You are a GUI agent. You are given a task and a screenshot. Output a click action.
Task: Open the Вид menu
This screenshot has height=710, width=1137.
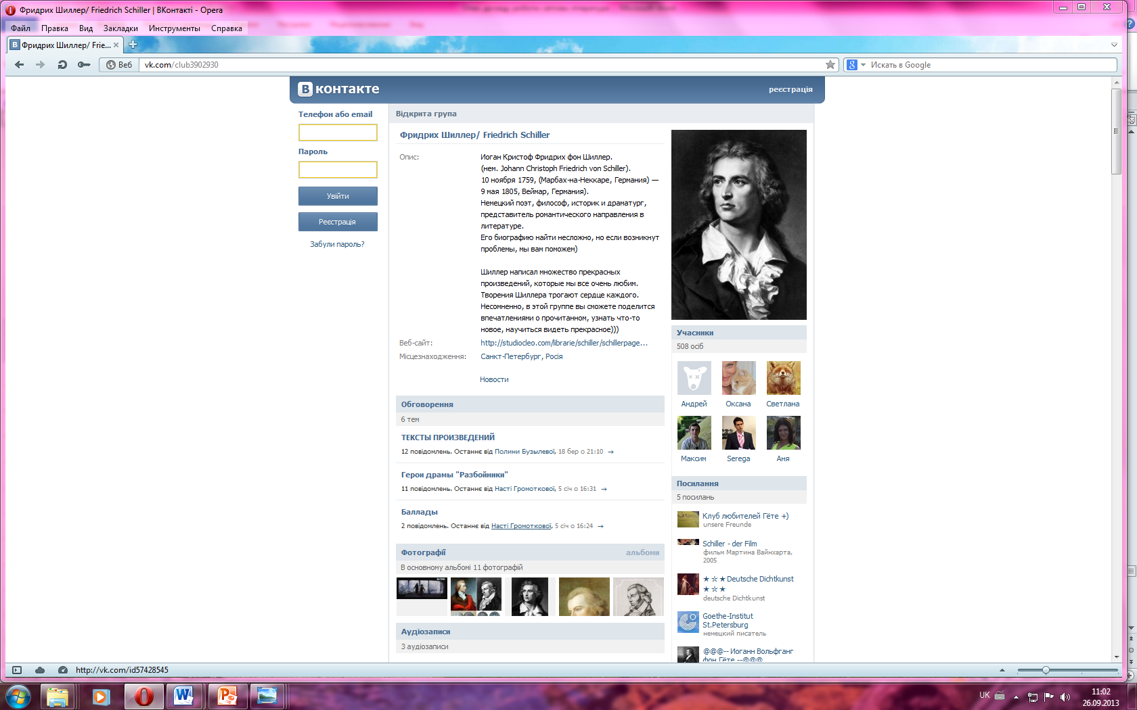pyautogui.click(x=85, y=28)
